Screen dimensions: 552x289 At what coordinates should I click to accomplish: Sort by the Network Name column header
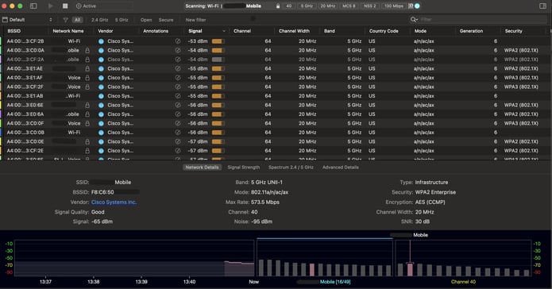68,31
